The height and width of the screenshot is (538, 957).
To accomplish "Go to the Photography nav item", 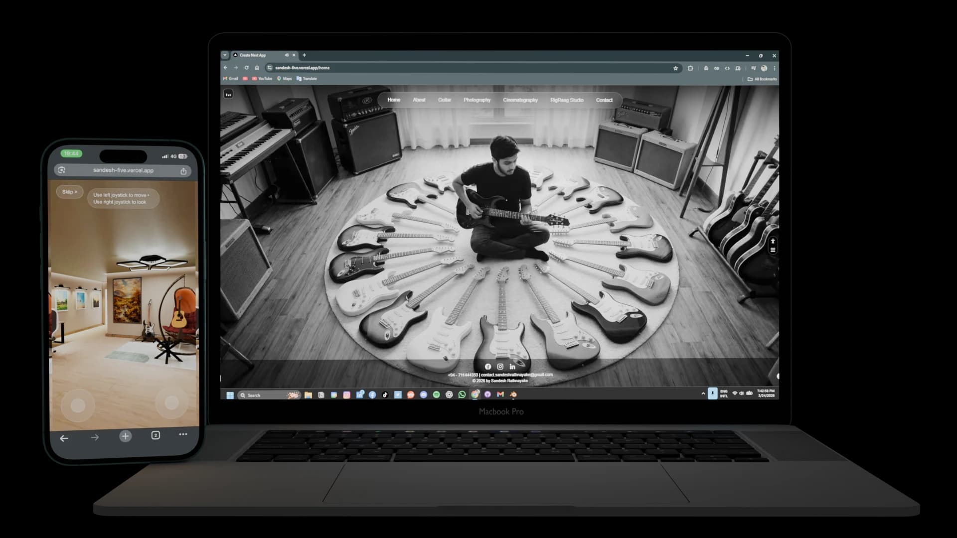I will (x=477, y=100).
